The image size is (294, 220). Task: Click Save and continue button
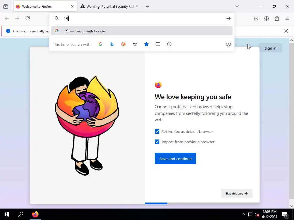coord(175,158)
